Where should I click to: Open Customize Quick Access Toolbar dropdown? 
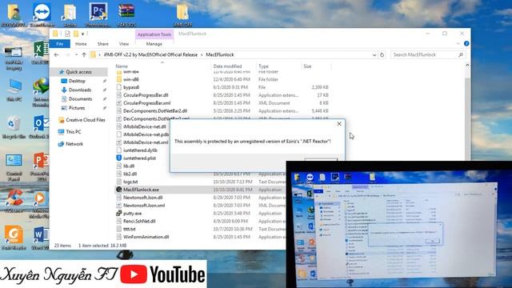[83, 34]
